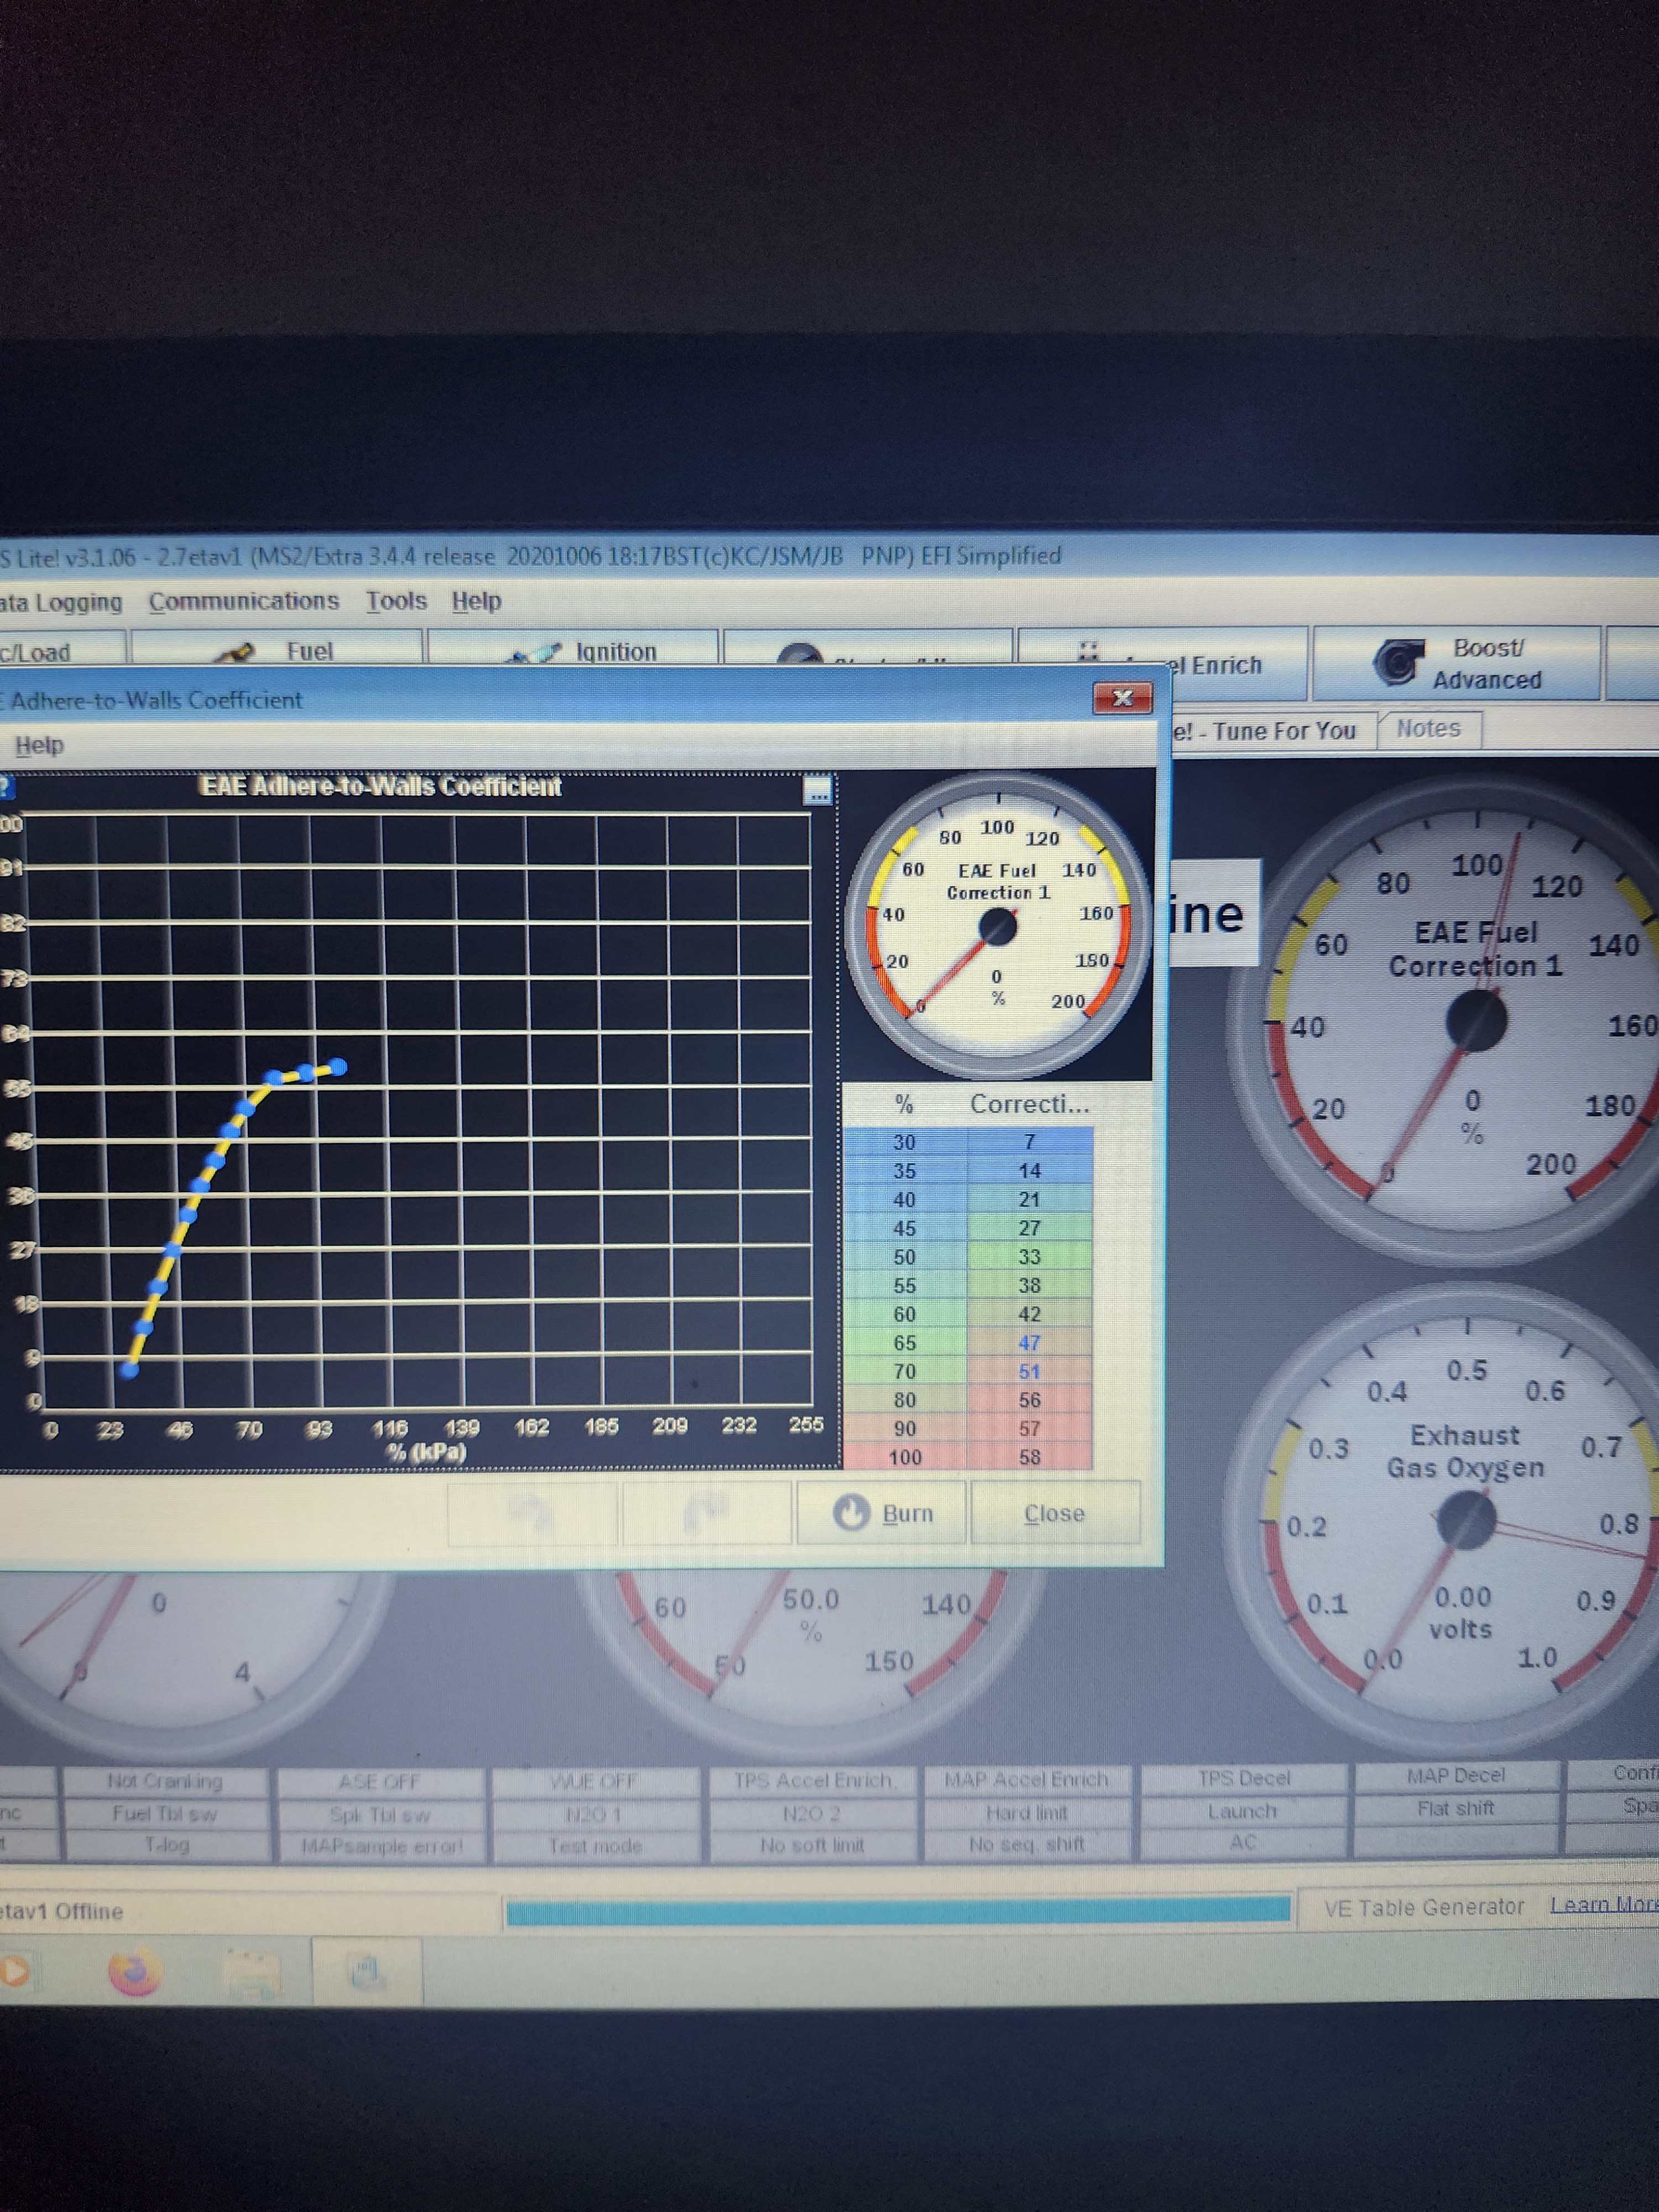Select the correction cell with value 57
Screen dimensions: 1659x2212
click(x=1030, y=1429)
